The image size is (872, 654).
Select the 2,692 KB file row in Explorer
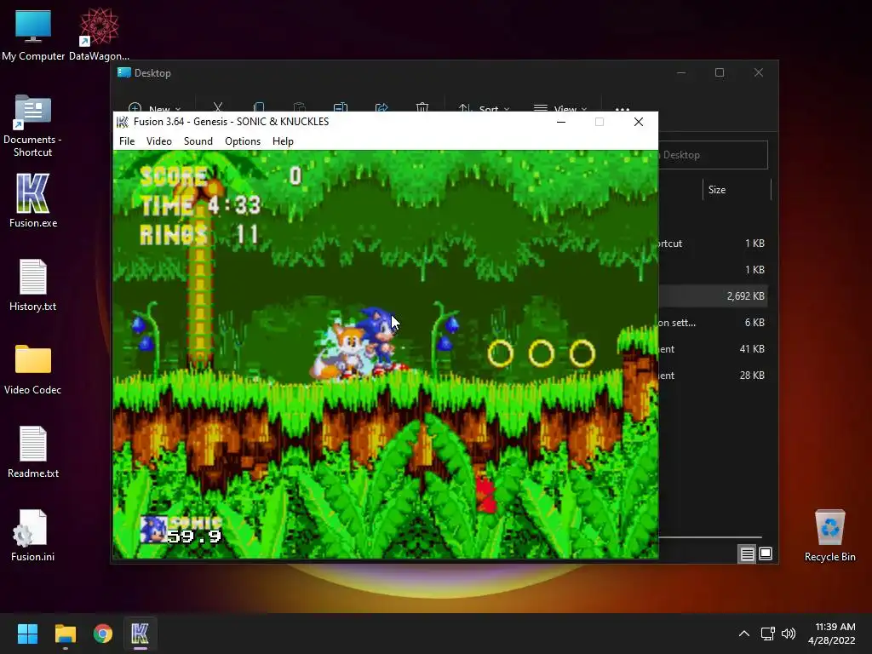pyautogui.click(x=713, y=295)
